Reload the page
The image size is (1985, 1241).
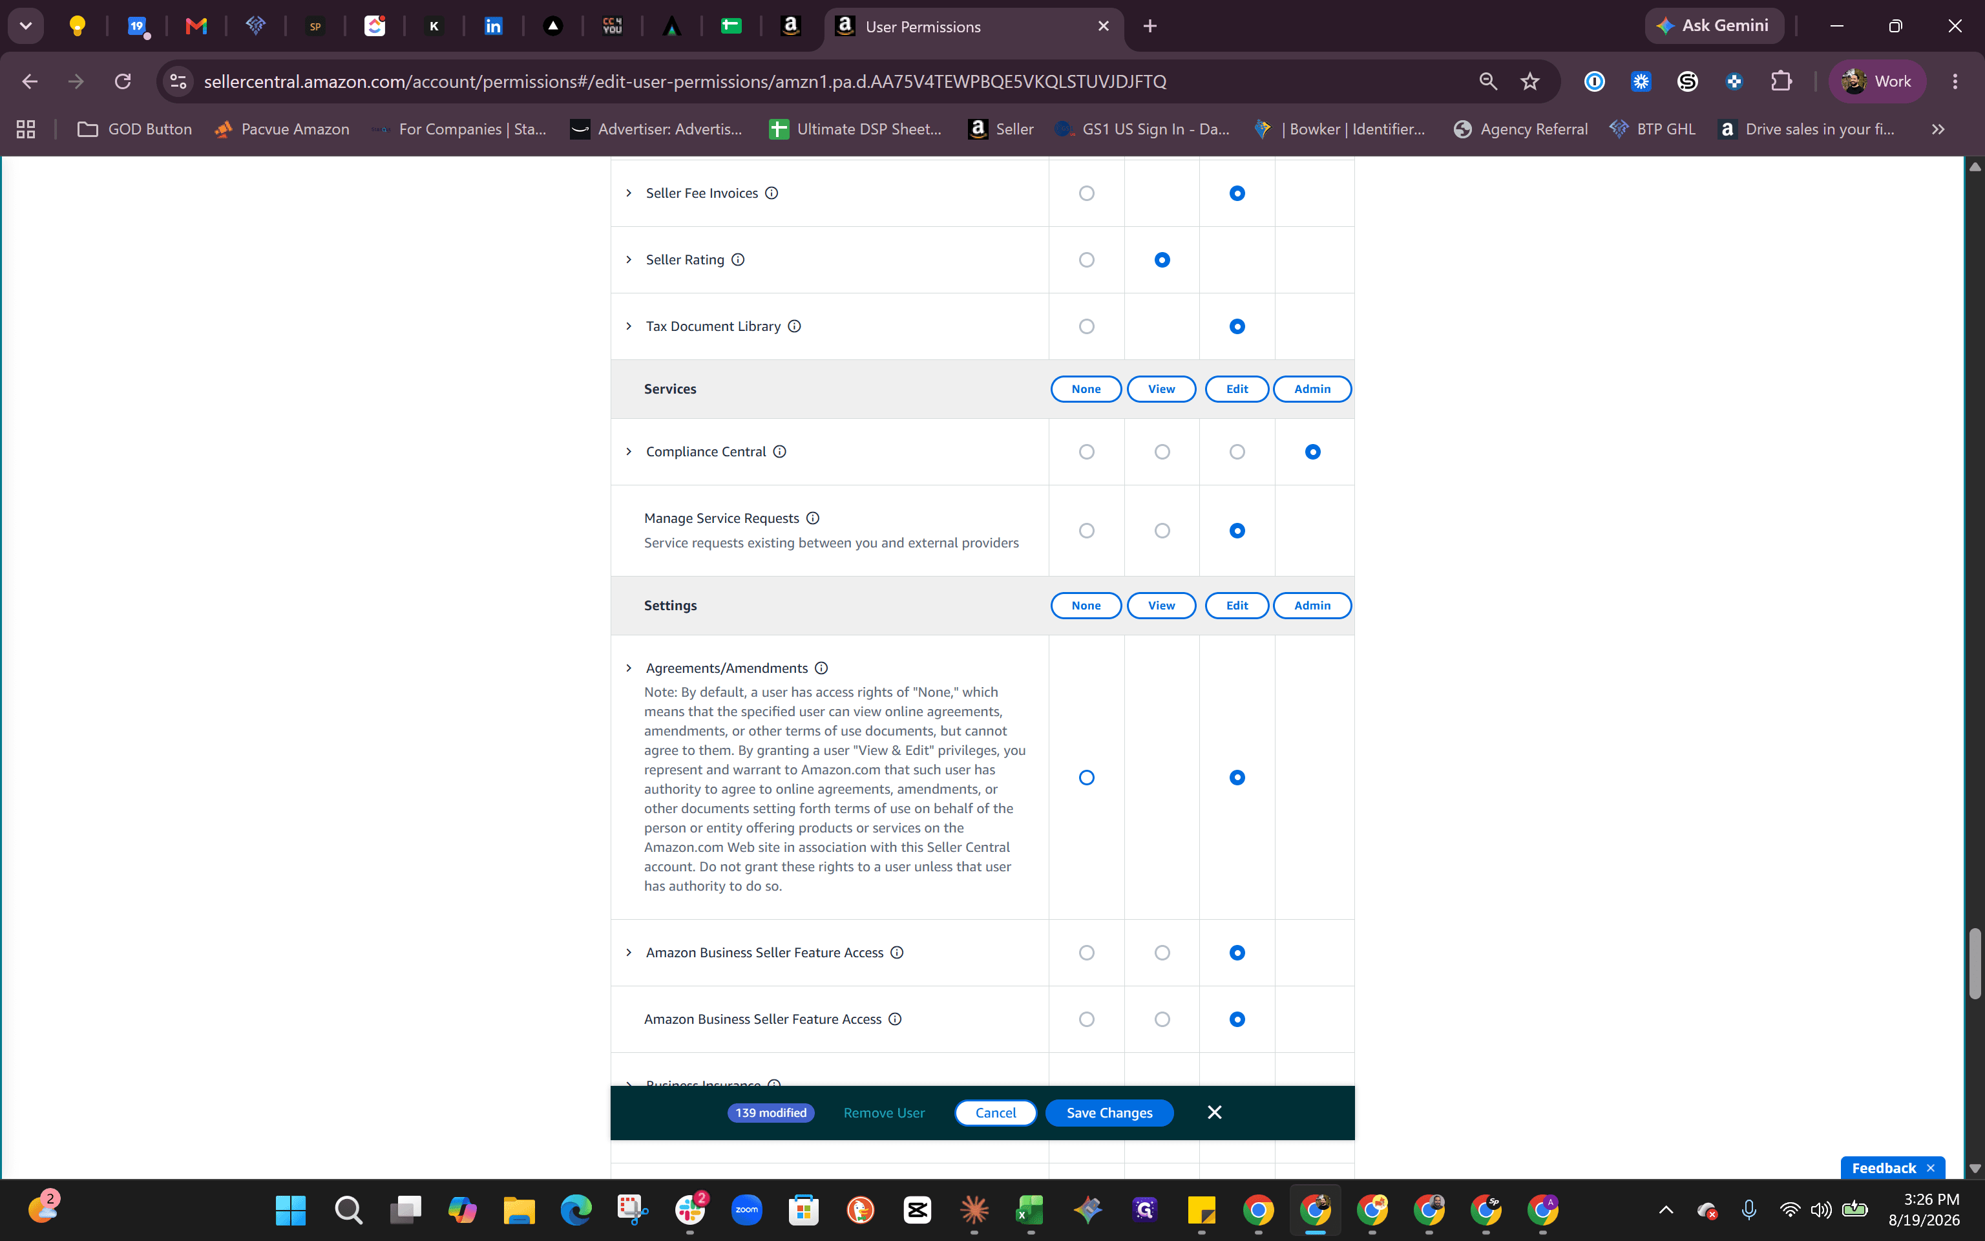point(123,81)
